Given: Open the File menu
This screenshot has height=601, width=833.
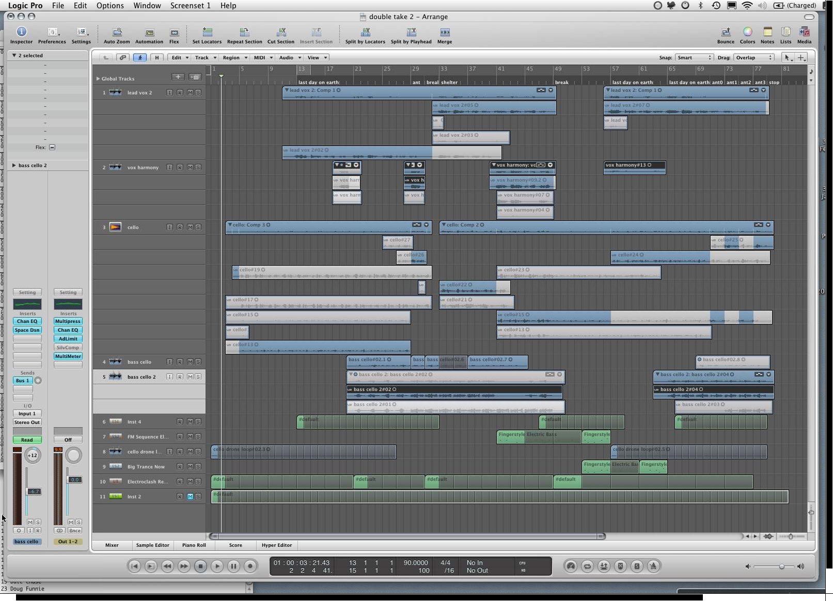Looking at the screenshot, I should pyautogui.click(x=58, y=5).
